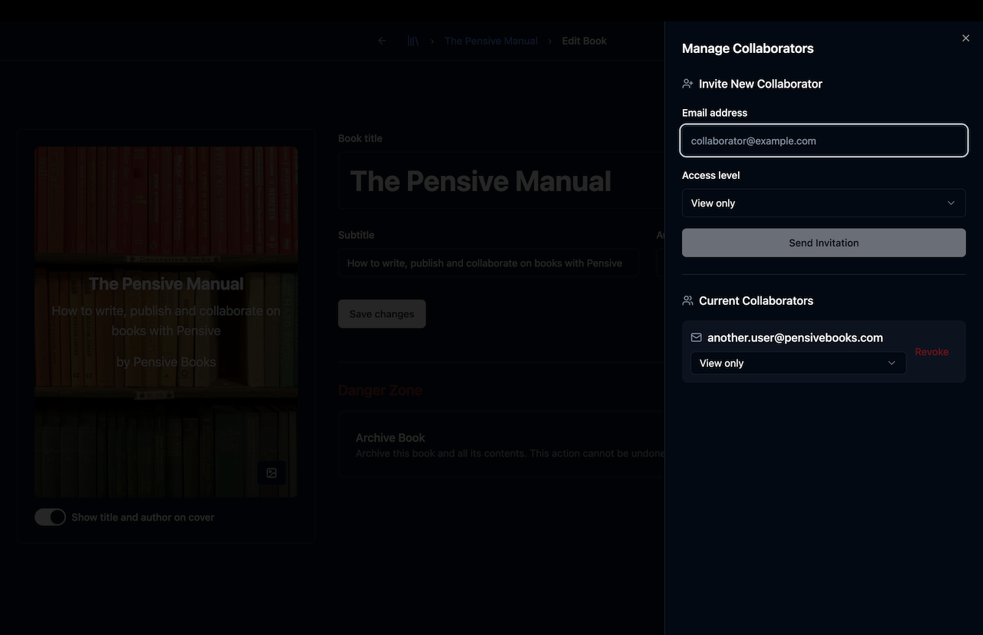Open the Access level dropdown for new invite
The height and width of the screenshot is (635, 983).
tap(824, 203)
